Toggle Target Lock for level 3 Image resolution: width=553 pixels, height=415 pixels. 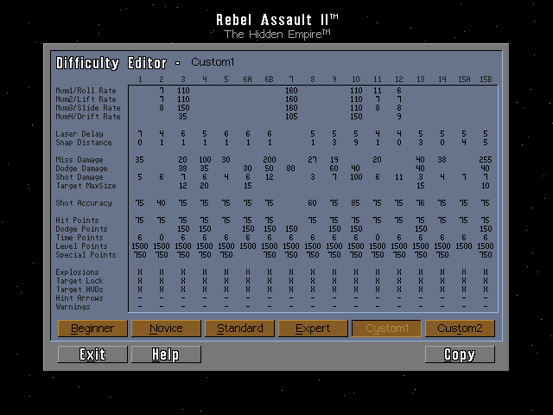pos(183,281)
